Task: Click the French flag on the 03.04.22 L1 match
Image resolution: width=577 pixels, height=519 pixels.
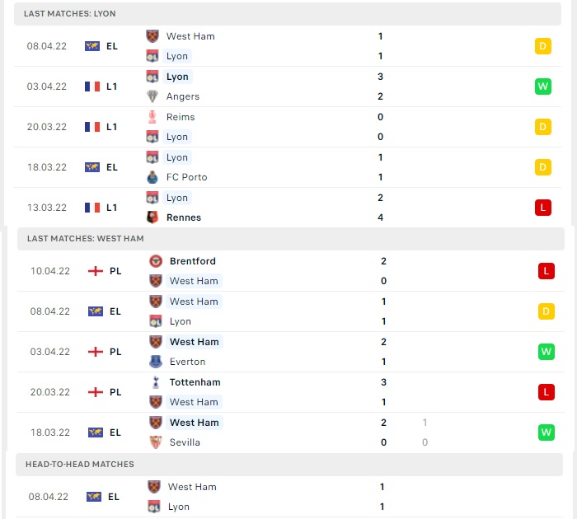Action: (x=92, y=86)
